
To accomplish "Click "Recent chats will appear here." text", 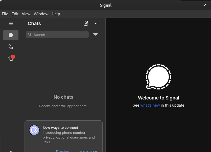I will point(63,106).
